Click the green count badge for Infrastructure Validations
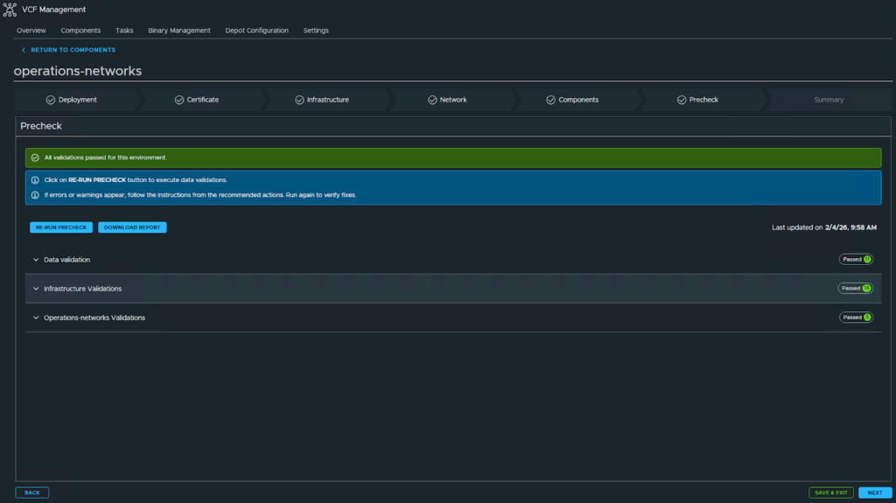Image resolution: width=896 pixels, height=503 pixels. point(867,289)
